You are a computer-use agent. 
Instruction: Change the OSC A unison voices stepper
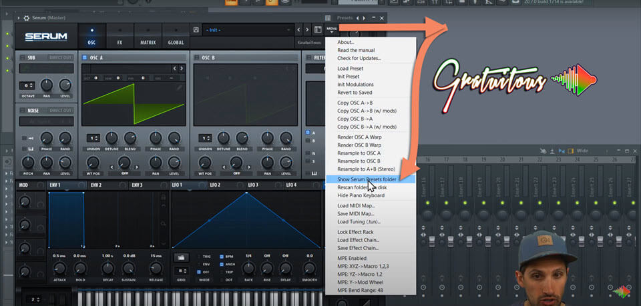[x=93, y=138]
